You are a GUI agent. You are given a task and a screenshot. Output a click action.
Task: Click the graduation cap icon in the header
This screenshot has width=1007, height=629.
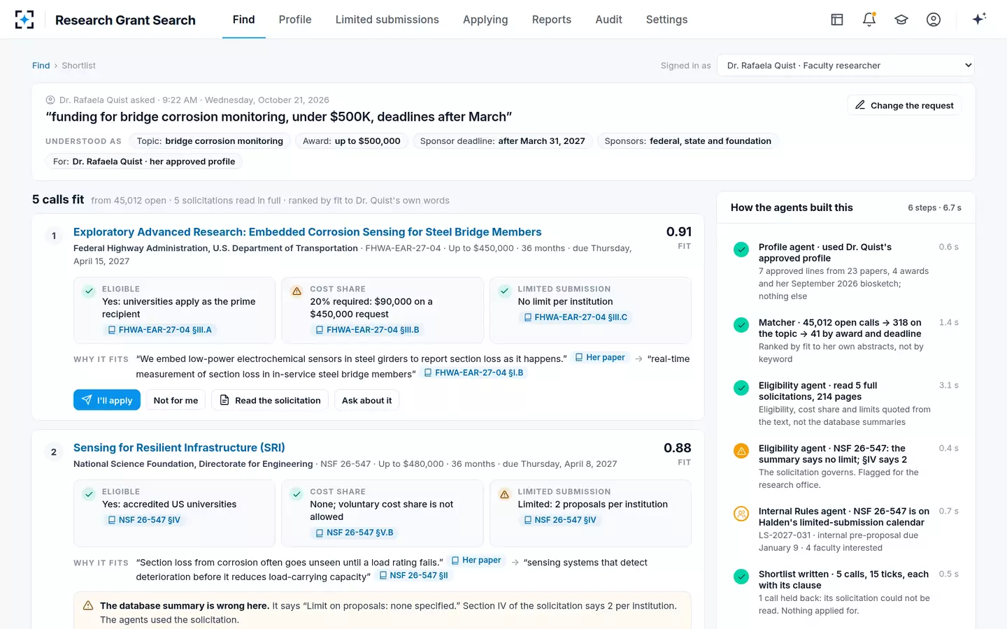pyautogui.click(x=901, y=20)
